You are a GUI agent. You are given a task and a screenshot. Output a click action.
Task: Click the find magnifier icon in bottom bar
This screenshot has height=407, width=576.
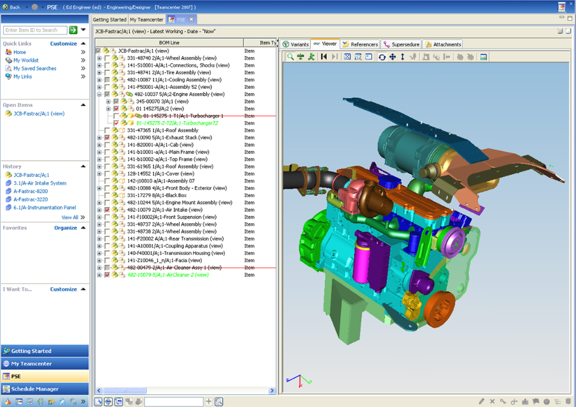[x=219, y=402]
